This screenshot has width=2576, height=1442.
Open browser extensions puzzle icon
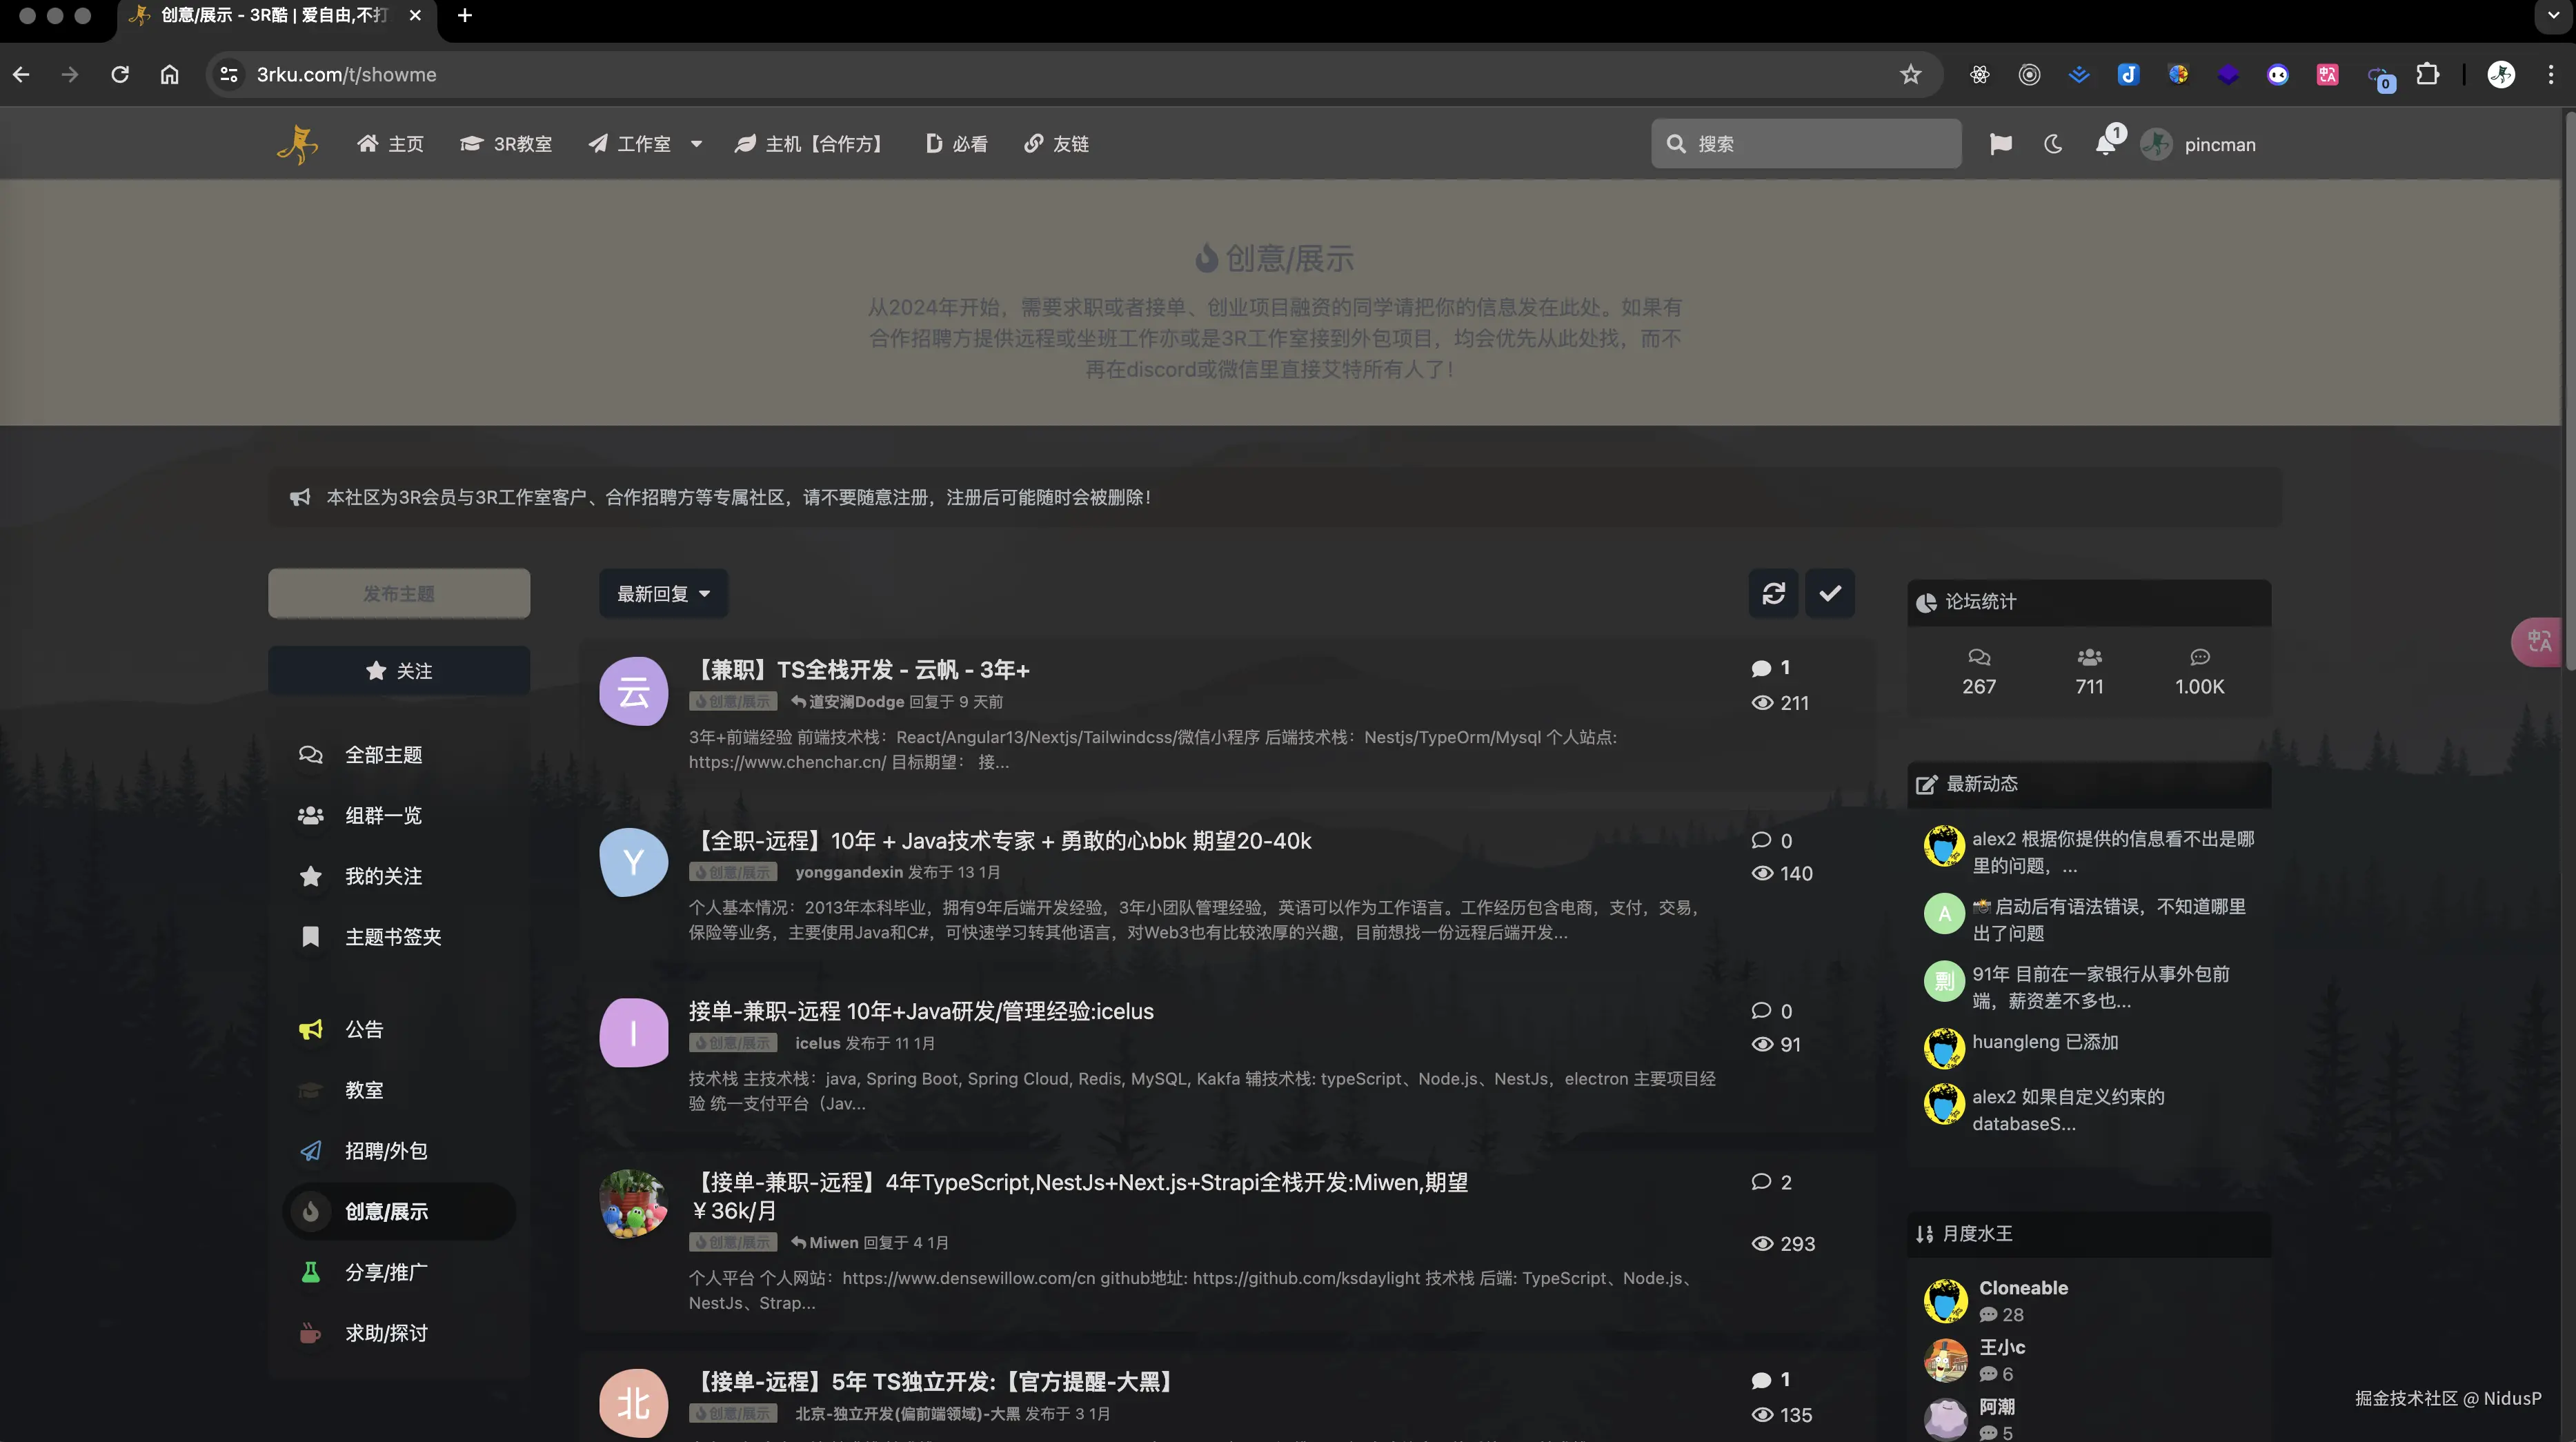tap(2427, 75)
